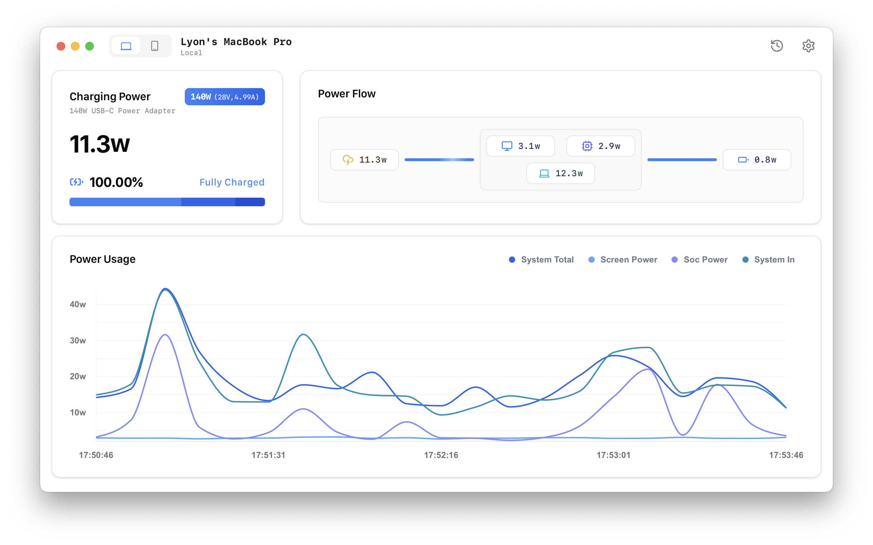Viewport: 873px width, 545px height.
Task: Switch to the phone device view
Action: pyautogui.click(x=155, y=46)
